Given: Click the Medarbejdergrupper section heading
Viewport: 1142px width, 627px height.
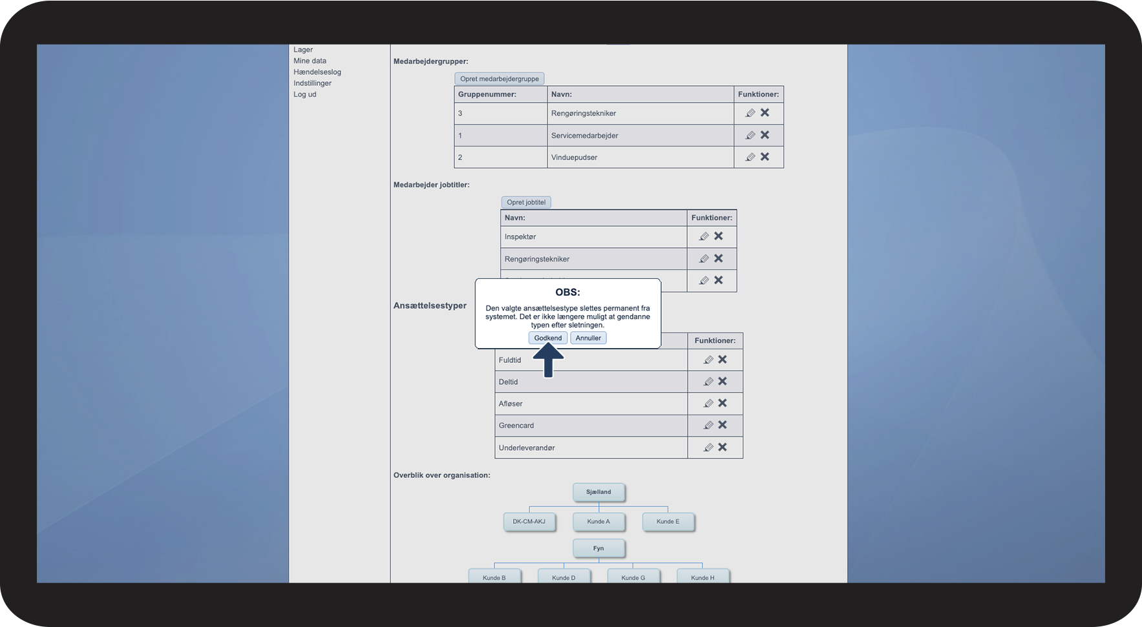Looking at the screenshot, I should tap(431, 61).
